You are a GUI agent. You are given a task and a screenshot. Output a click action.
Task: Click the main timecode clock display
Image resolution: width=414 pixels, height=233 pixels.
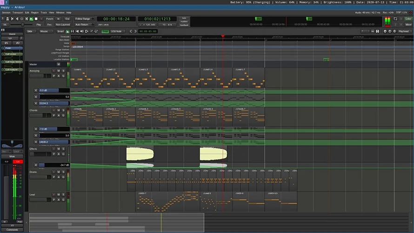(117, 19)
